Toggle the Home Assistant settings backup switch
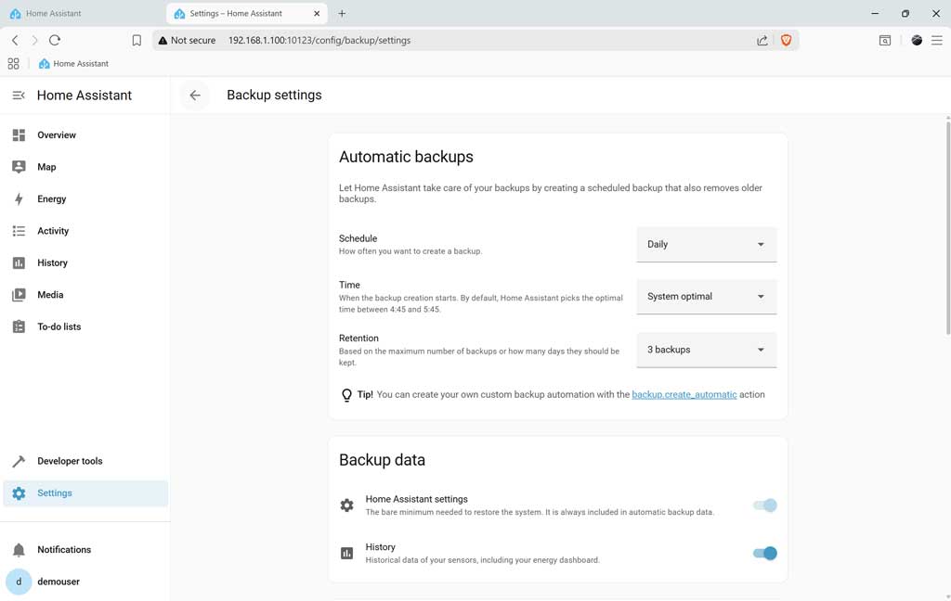 click(765, 505)
